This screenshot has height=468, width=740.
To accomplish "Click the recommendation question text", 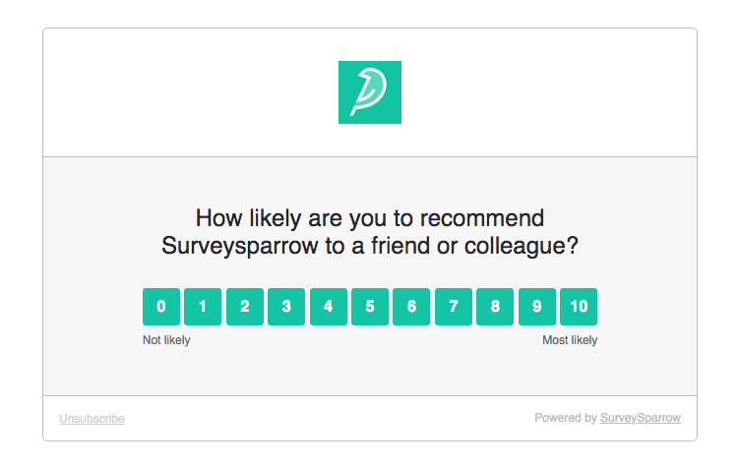I will point(370,232).
